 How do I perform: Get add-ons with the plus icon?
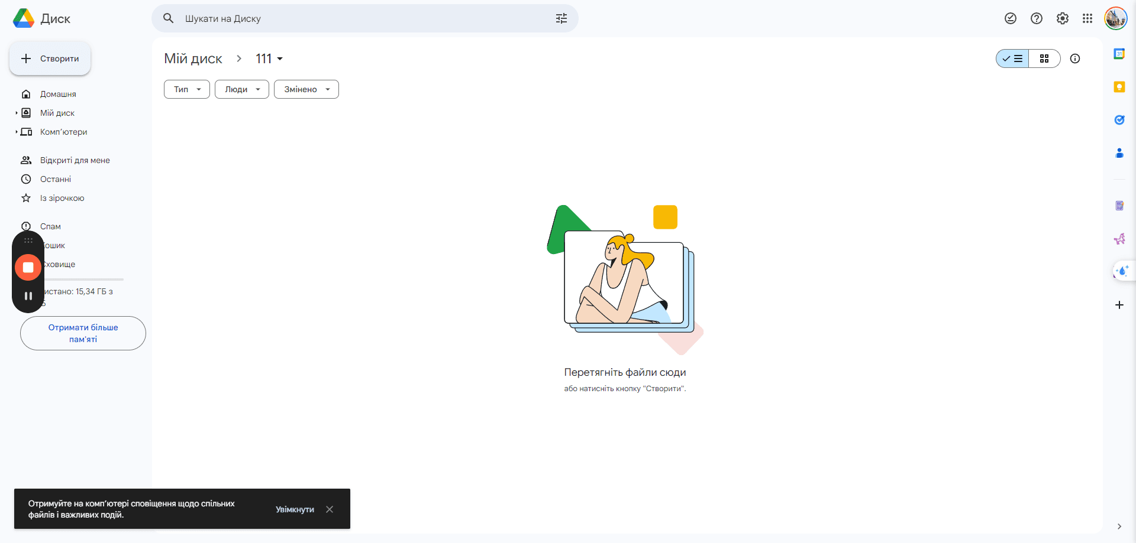(1119, 305)
